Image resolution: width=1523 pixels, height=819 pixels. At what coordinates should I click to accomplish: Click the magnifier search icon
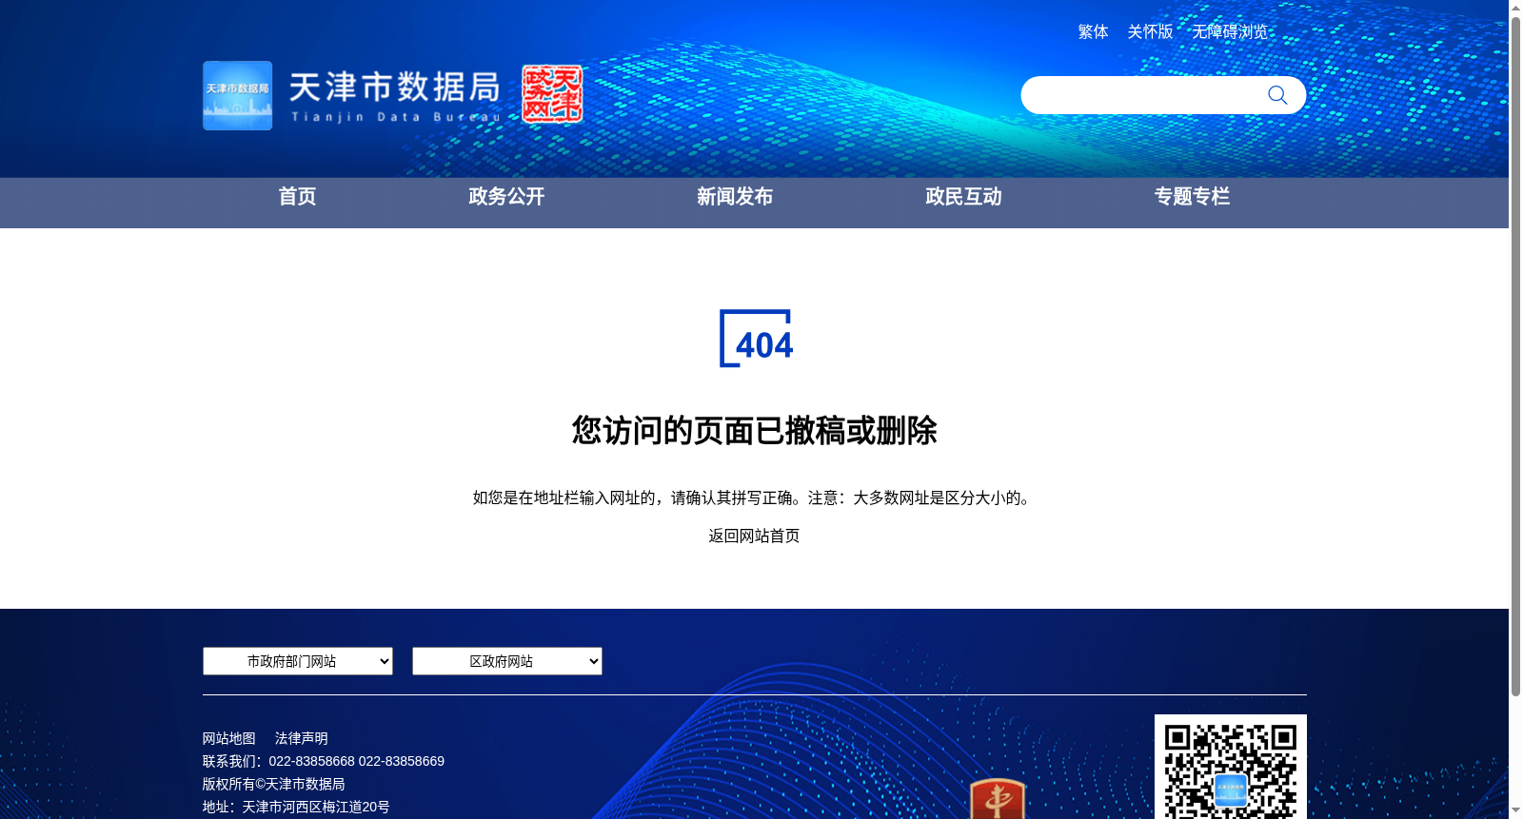tap(1277, 95)
